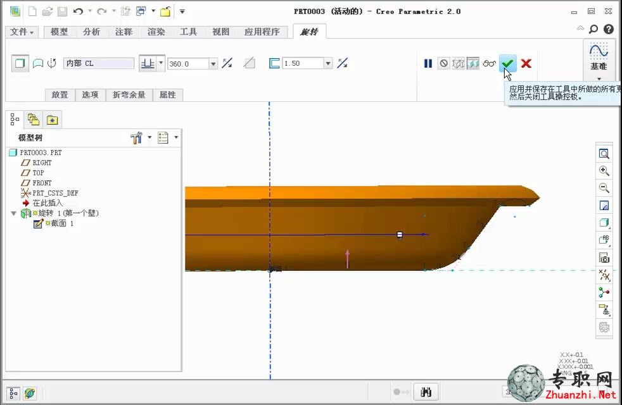Toggle Revolve as surface option

(x=37, y=63)
